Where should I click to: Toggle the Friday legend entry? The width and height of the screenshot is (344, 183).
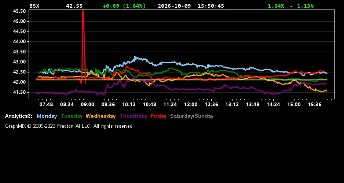point(159,116)
